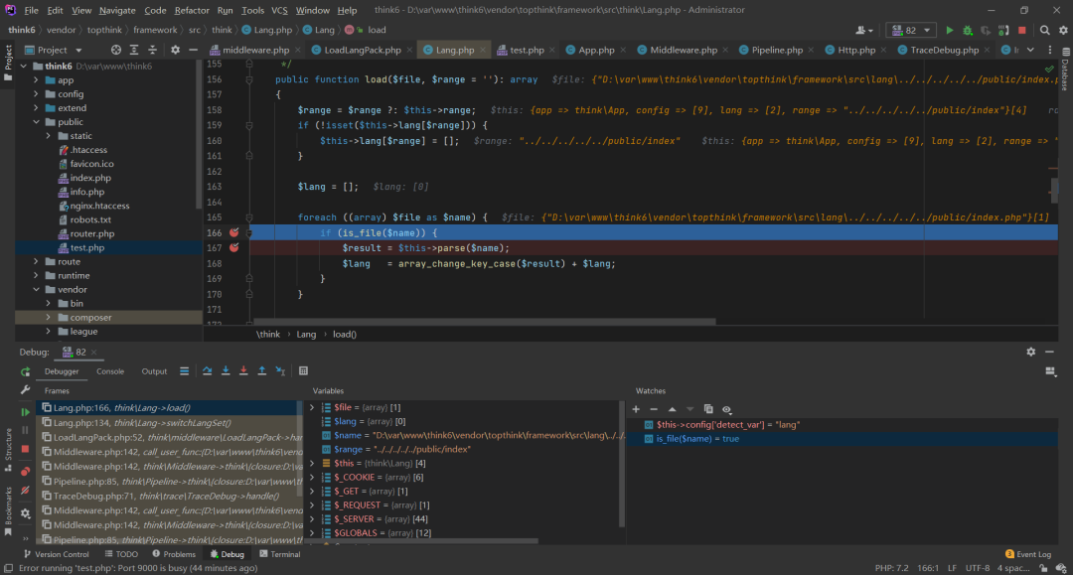Toggle Start Listening for PHP Debug Connections
This screenshot has width=1073, height=575.
pyautogui.click(x=1003, y=31)
